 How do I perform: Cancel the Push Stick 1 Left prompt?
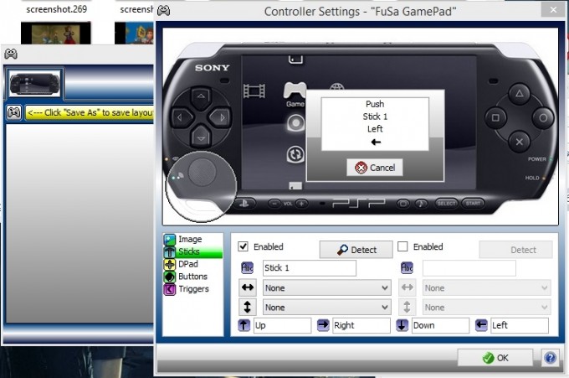pyautogui.click(x=375, y=168)
